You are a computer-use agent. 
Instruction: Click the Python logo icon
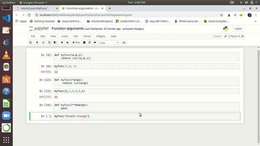click(226, 29)
